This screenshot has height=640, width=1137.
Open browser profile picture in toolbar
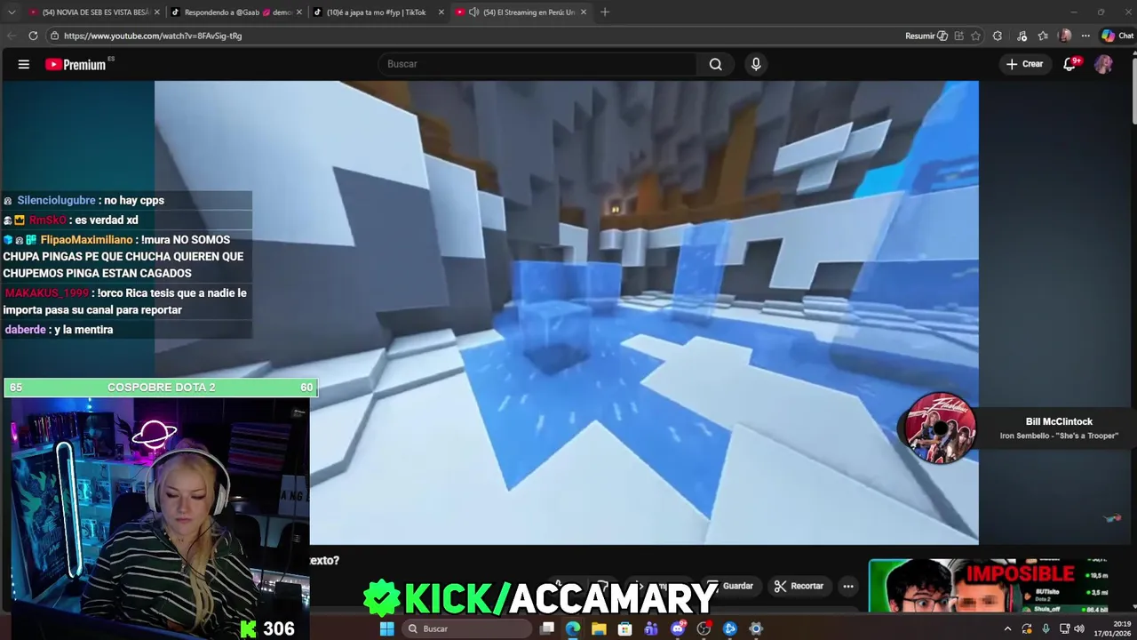1065,36
